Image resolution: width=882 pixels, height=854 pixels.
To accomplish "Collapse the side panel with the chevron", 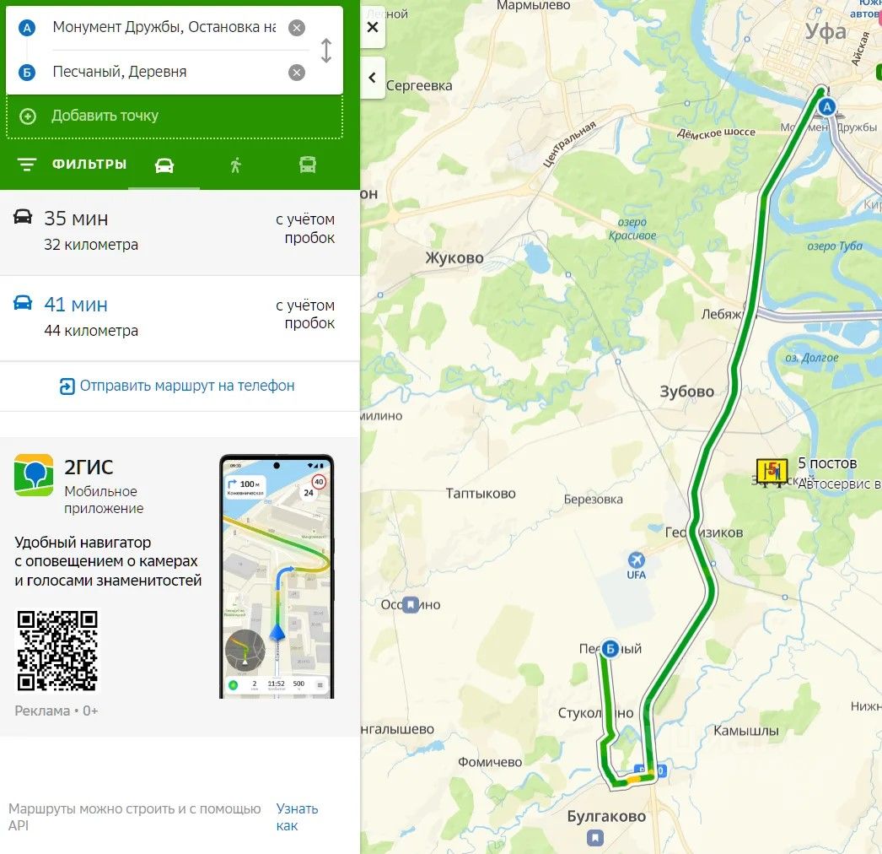I will click(x=373, y=77).
